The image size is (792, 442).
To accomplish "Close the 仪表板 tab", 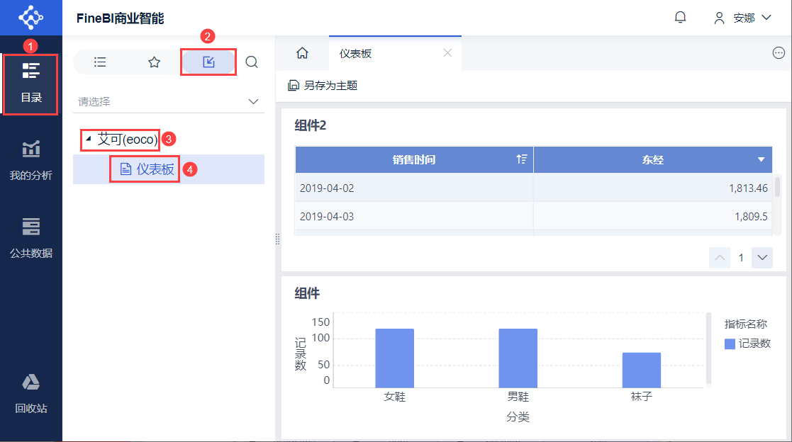I will [447, 53].
